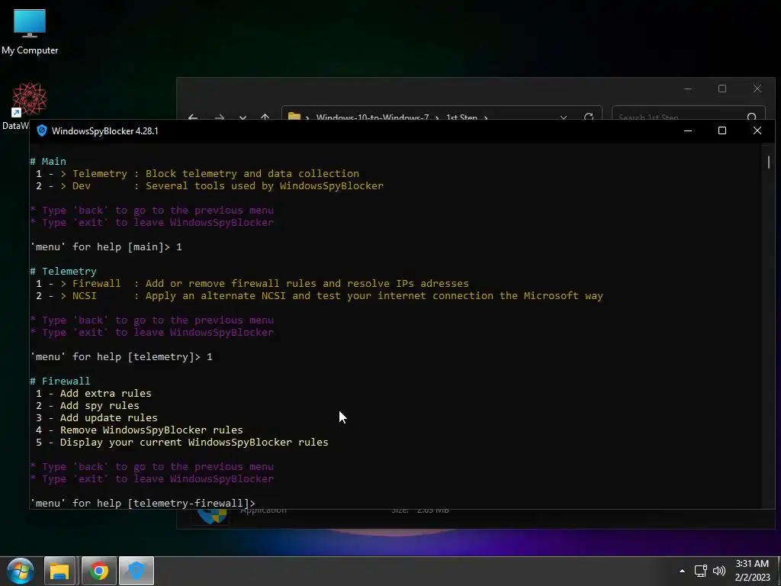Click the '# Telemetry' heading text
Screen dimensions: 781x586
(63, 271)
